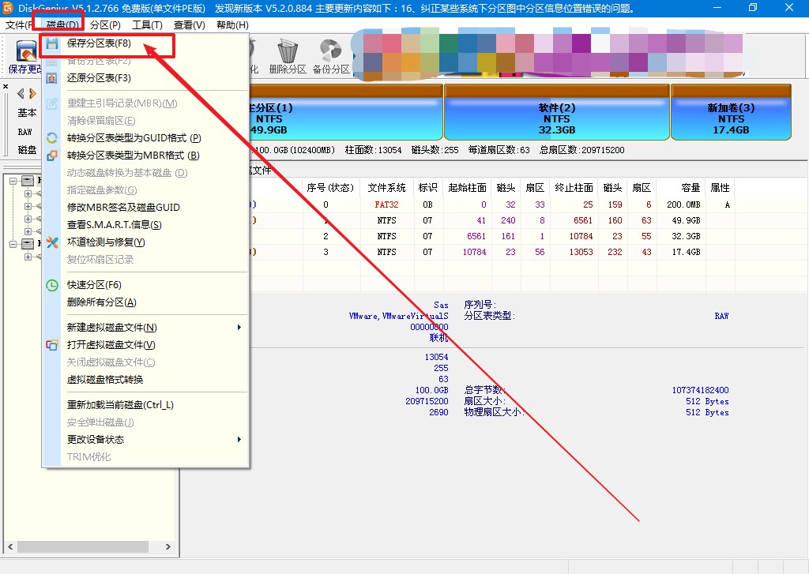Open the 查看(V) menu
Image resolution: width=809 pixels, height=574 pixels.
coord(190,25)
